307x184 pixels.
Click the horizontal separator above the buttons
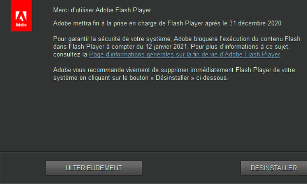tap(153, 152)
